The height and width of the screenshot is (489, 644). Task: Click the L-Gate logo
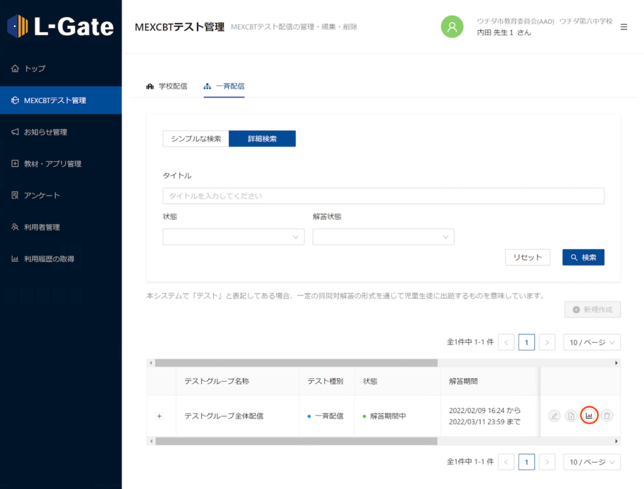tap(60, 26)
